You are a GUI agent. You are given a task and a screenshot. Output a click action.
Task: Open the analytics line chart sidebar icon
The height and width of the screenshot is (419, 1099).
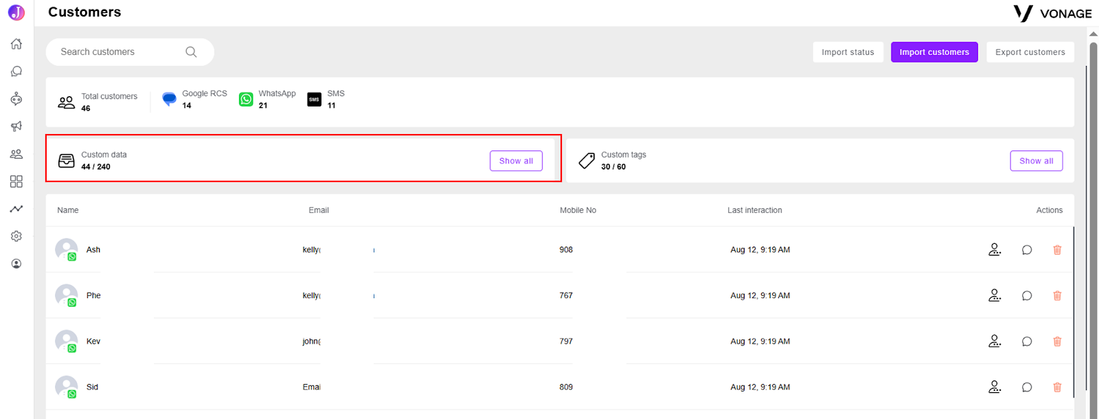[16, 209]
